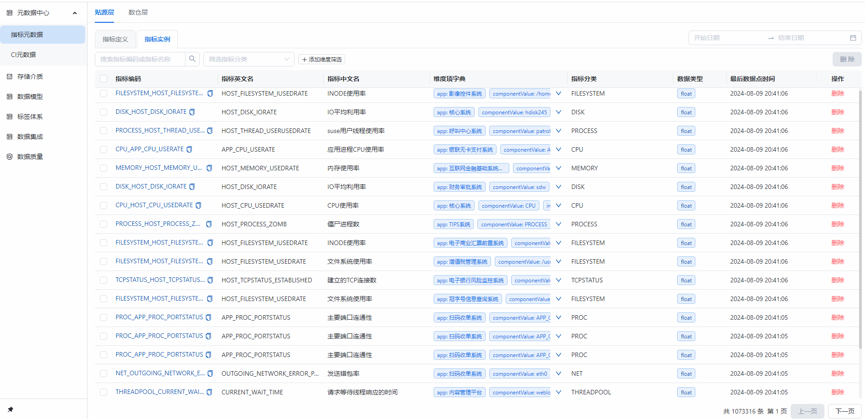Viewport: 865px width, 419px height.
Task: Select 指标元数据 in sidebar
Action: coord(43,35)
